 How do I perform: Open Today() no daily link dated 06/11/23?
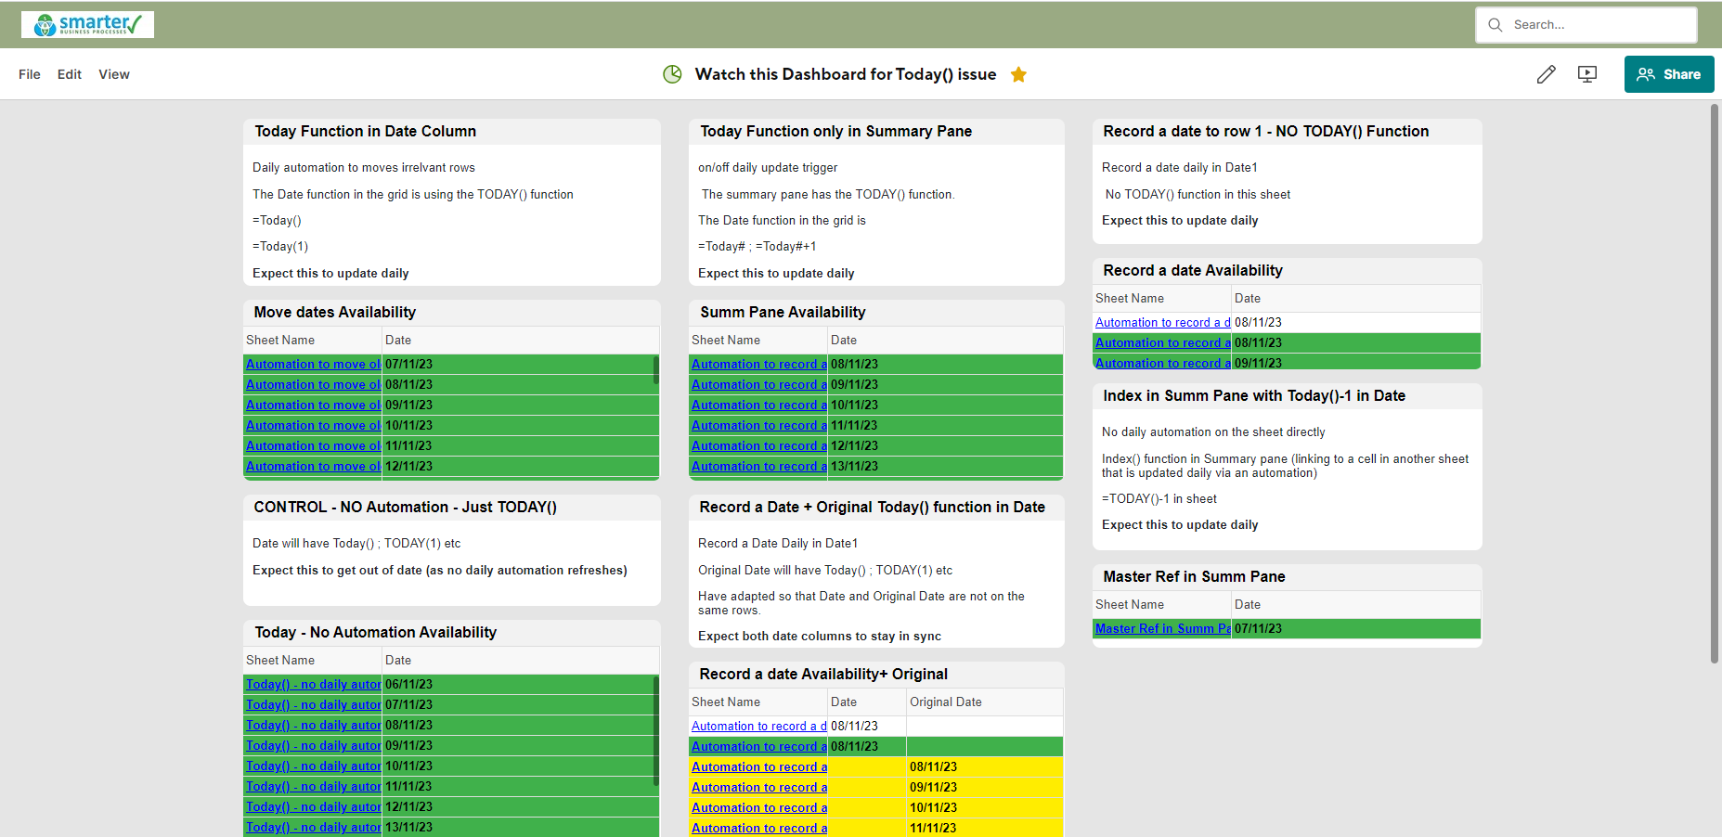313,685
